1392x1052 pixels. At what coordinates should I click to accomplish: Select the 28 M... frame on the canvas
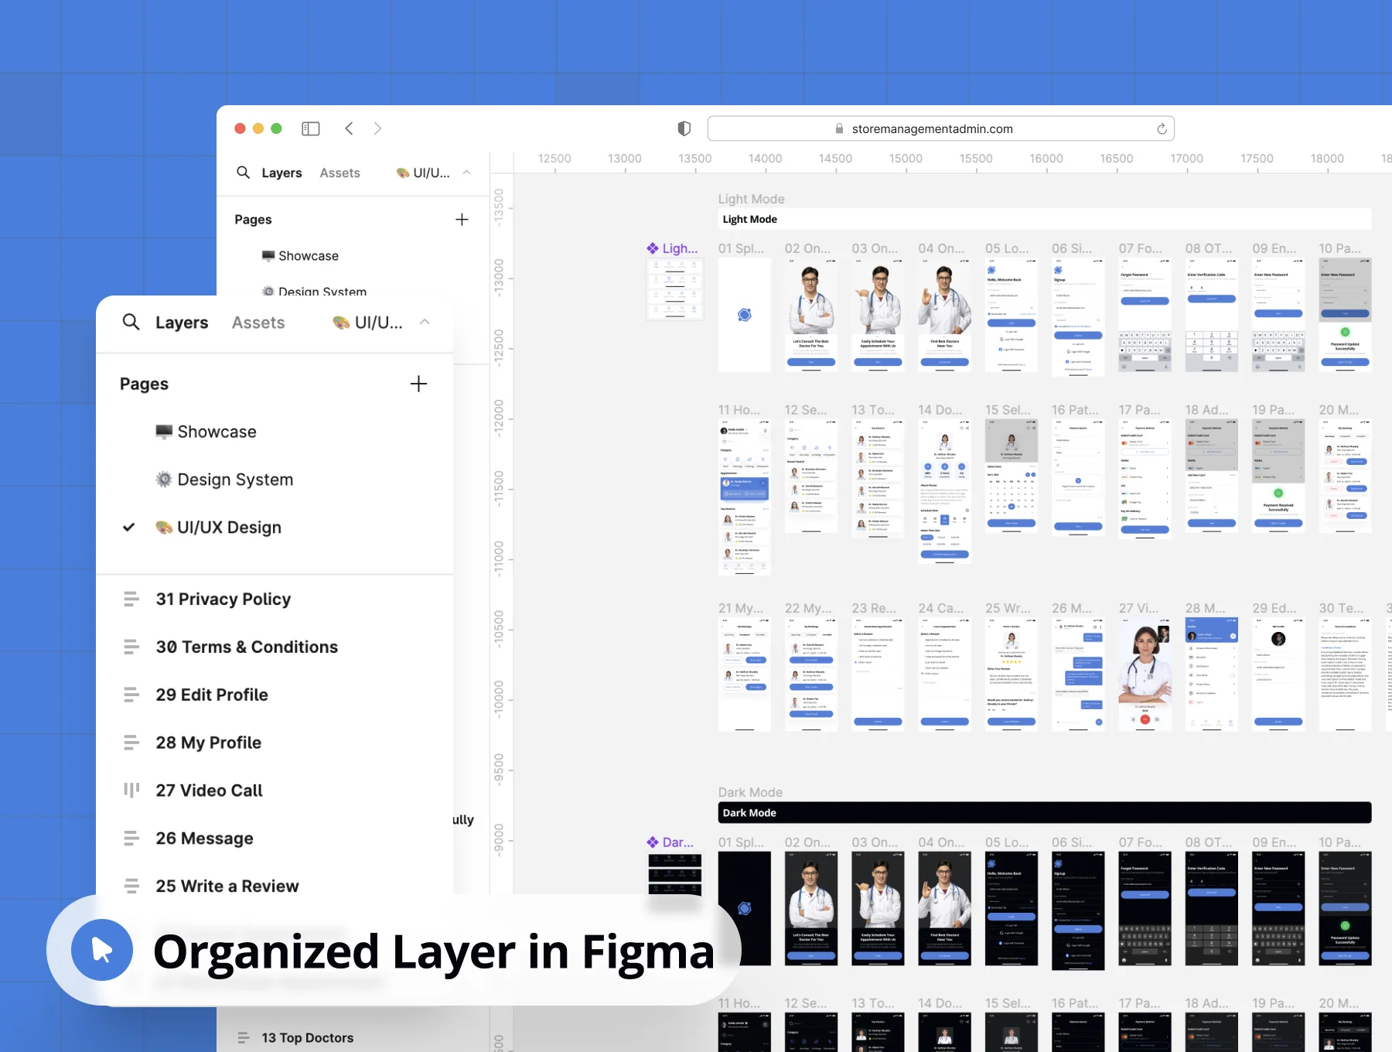tap(1212, 675)
